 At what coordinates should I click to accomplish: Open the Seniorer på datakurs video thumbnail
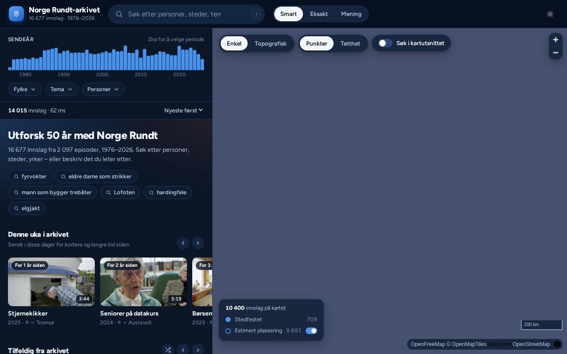144,282
